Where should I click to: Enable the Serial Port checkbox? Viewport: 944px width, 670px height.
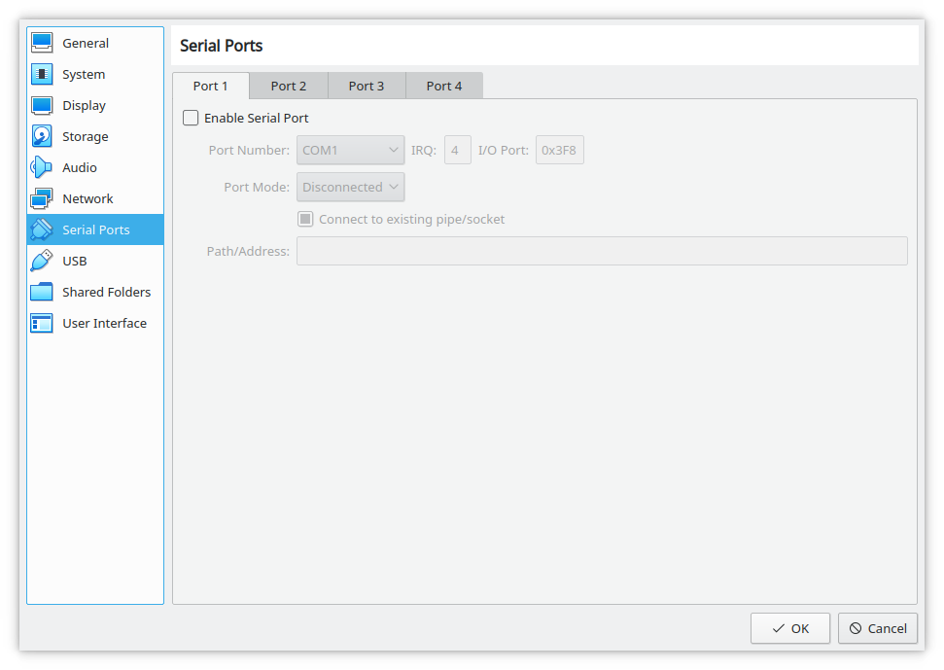coord(191,118)
